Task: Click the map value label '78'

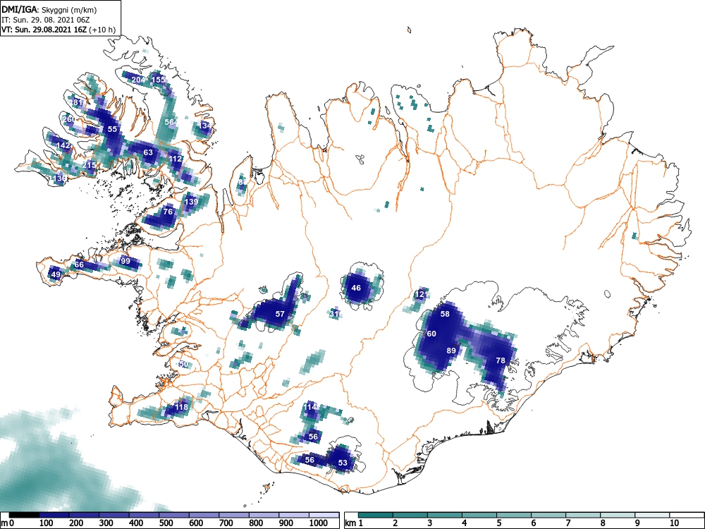Action: pos(501,360)
